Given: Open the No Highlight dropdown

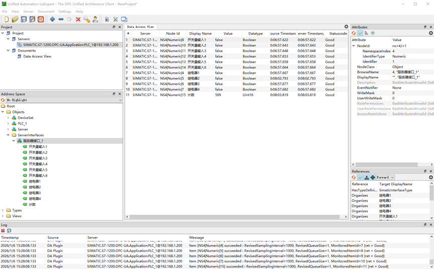Looking at the screenshot, I should click(x=64, y=100).
